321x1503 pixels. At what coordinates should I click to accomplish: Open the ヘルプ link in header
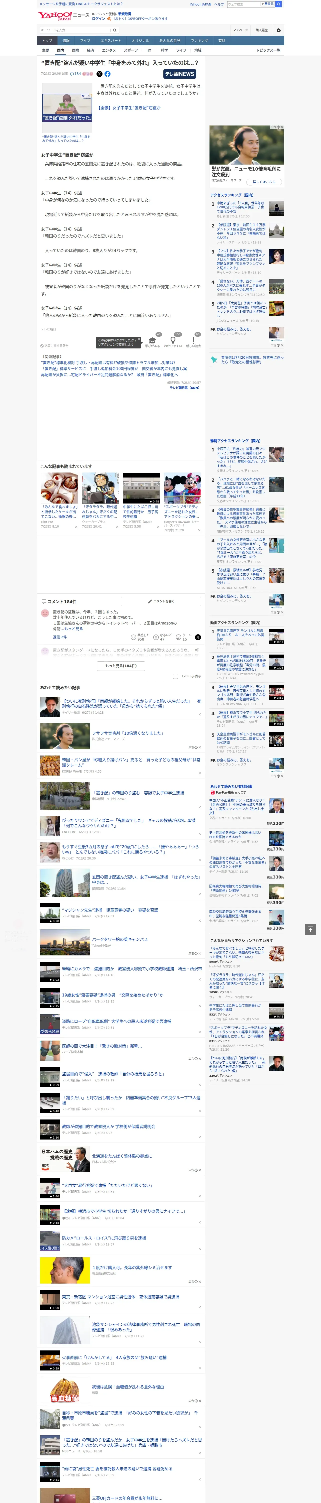click(218, 4)
